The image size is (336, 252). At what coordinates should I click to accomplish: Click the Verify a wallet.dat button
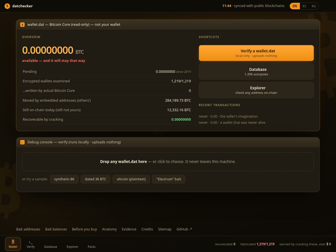256,53
